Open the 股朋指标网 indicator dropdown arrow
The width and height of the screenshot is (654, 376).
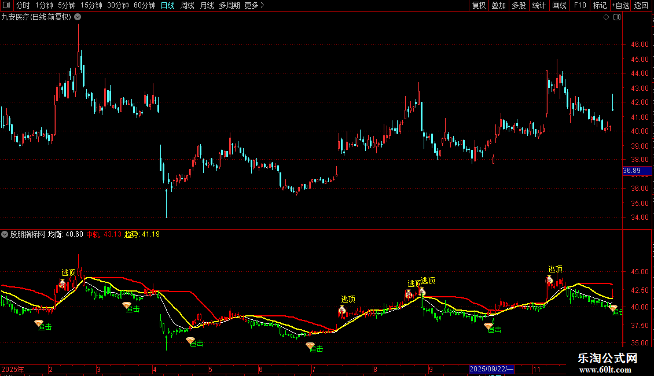click(x=5, y=234)
